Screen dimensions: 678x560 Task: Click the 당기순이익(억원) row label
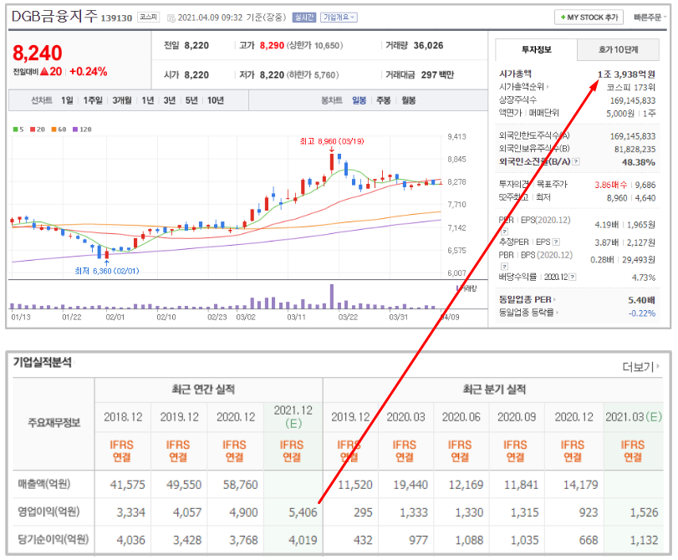click(x=53, y=540)
